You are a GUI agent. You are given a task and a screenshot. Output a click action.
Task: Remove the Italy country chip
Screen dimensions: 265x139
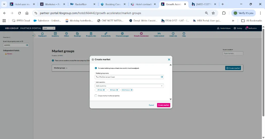[x=104, y=90]
